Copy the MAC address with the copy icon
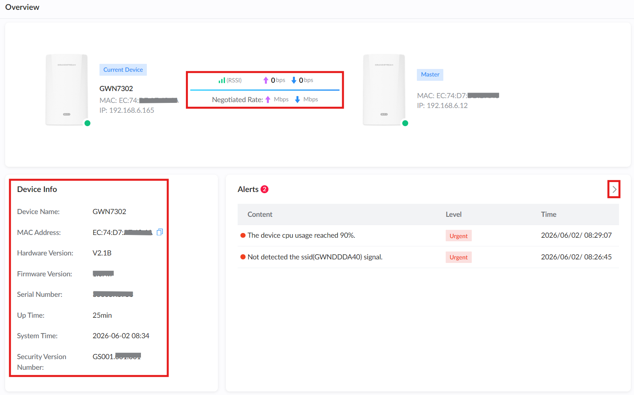 [x=159, y=232]
